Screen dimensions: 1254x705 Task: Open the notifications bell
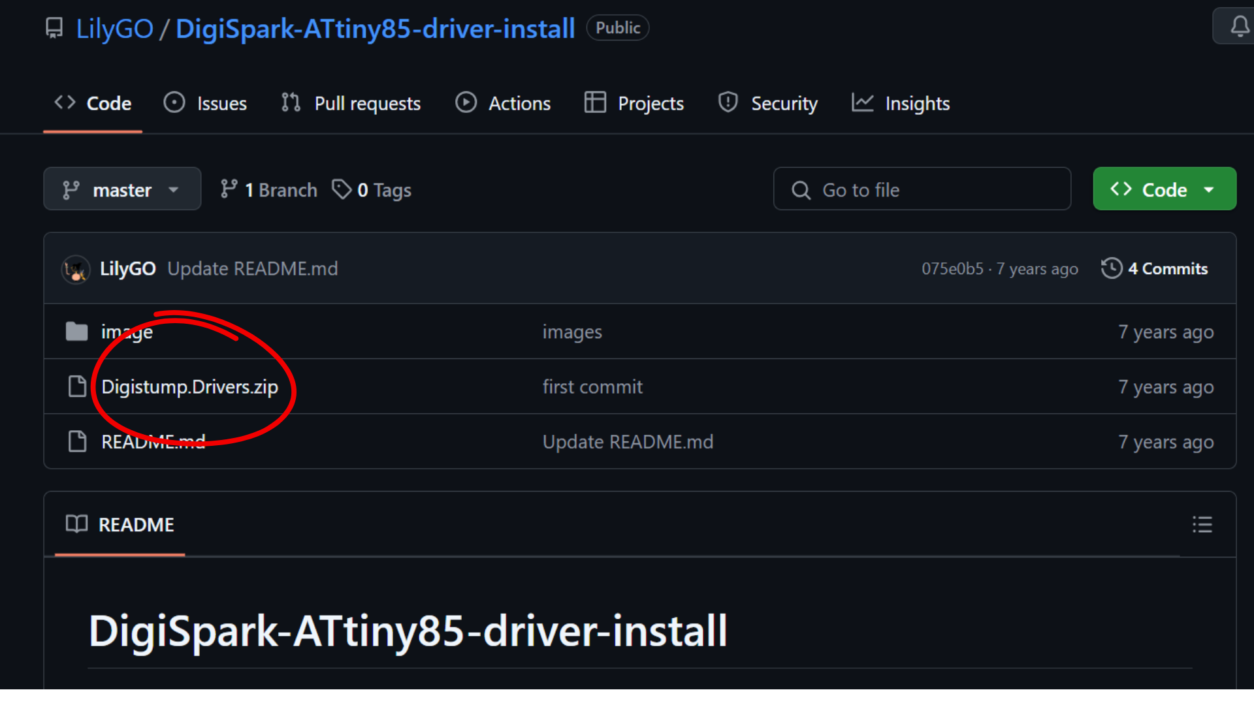pos(1240,27)
